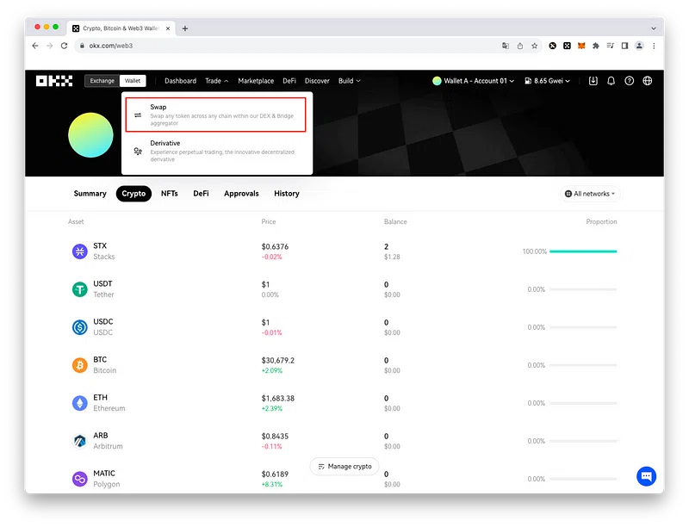
Task: Open the All networks filter
Action: tap(590, 194)
